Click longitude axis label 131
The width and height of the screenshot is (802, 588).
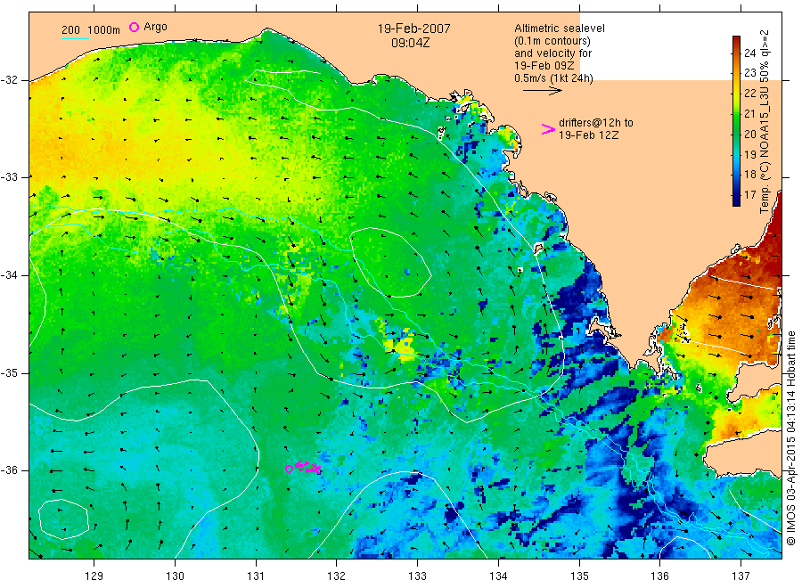click(256, 576)
